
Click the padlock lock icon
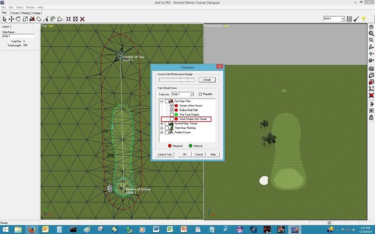371,117
